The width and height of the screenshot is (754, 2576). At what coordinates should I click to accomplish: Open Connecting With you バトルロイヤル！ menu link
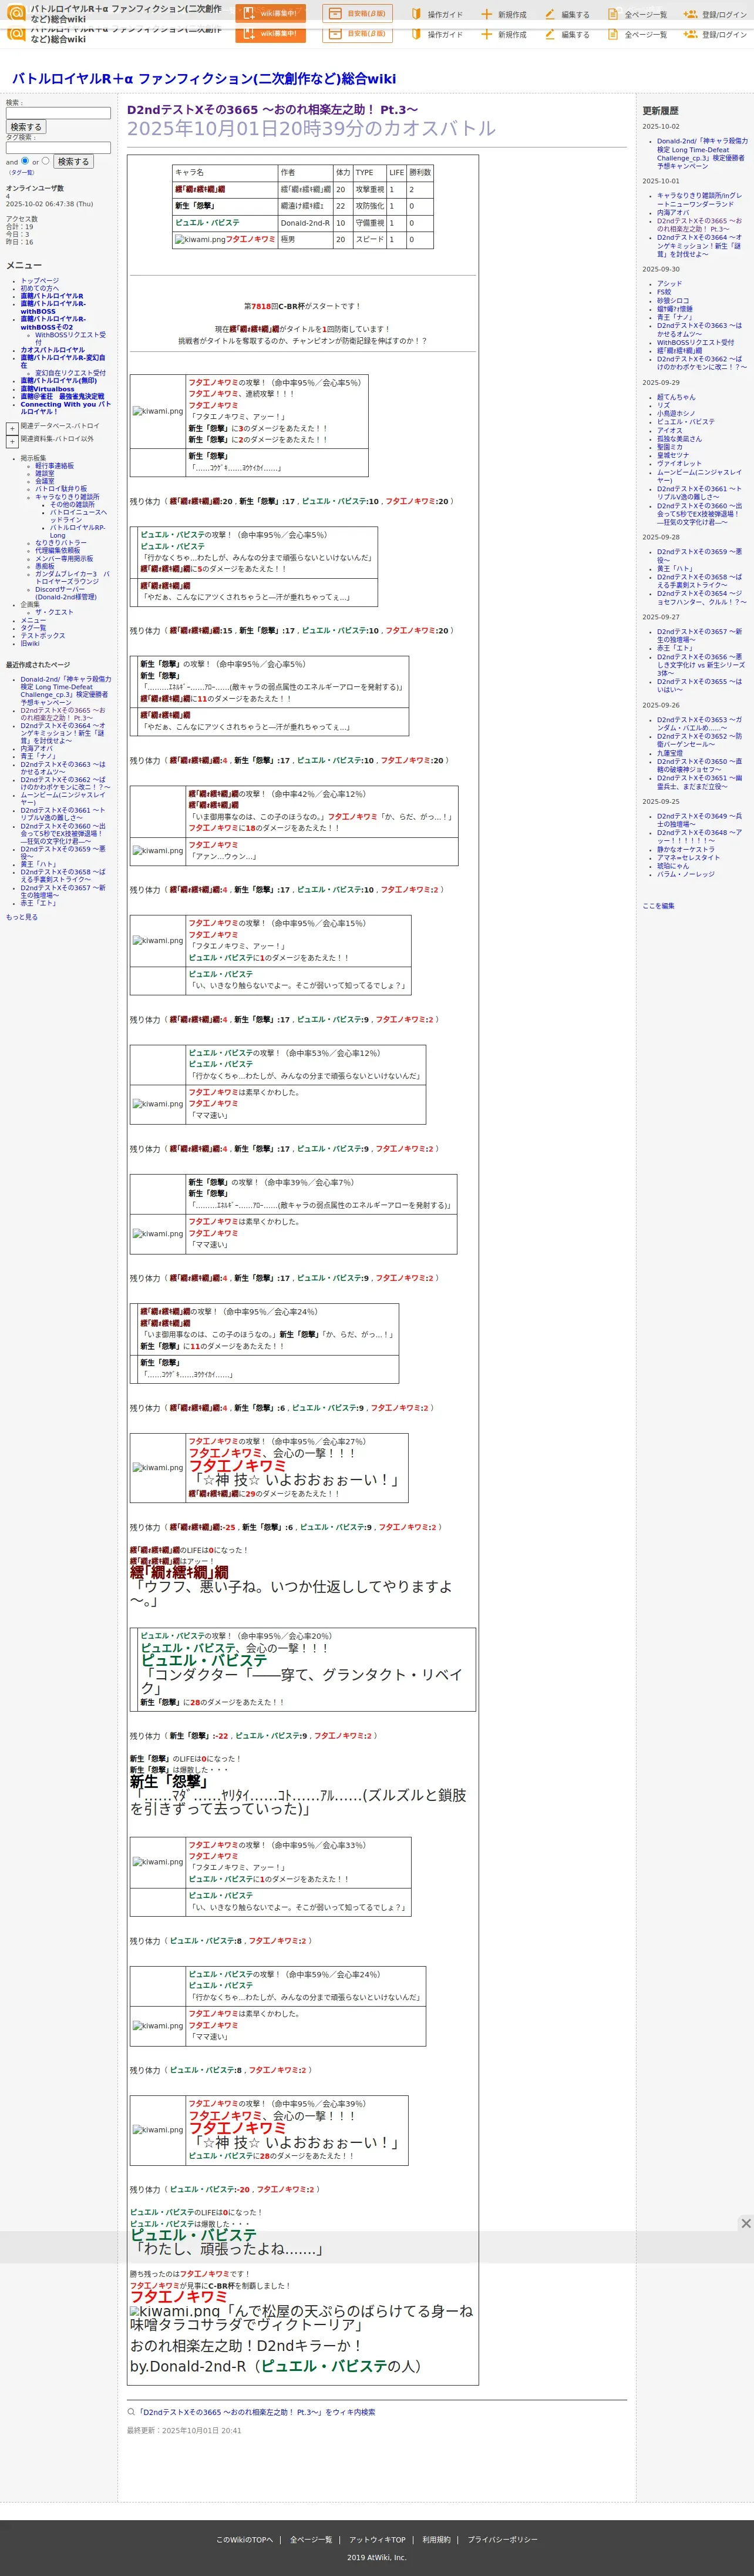pos(66,407)
